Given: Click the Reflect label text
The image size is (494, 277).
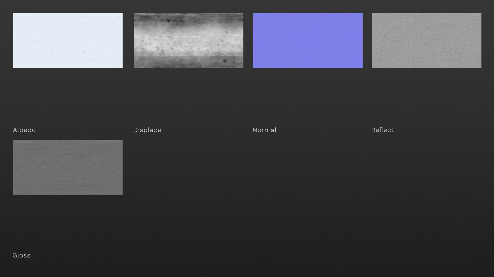Looking at the screenshot, I should tap(382, 130).
